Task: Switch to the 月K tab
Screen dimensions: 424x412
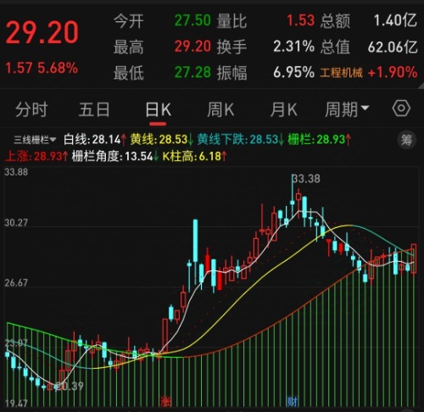Action: pos(283,109)
